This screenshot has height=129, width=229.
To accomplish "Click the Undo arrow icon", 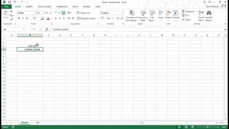I will tap(15, 2).
